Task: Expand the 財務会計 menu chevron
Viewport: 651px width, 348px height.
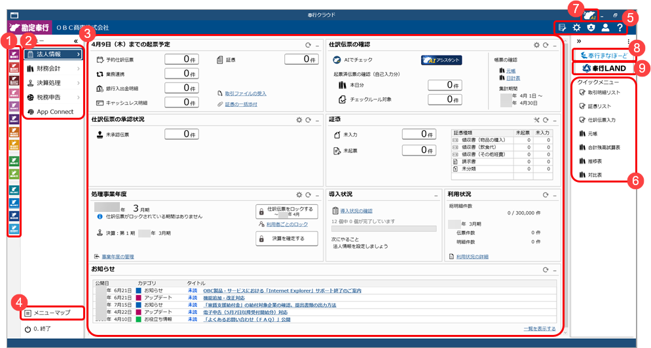Action: point(78,69)
